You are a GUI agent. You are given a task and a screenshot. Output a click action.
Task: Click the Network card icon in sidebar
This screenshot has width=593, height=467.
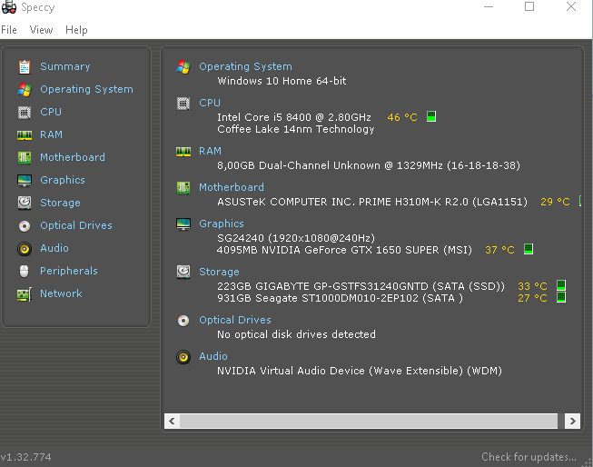click(25, 294)
